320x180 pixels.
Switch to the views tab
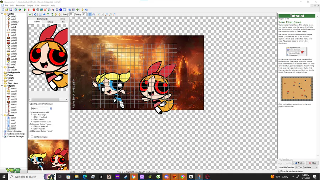(63, 19)
